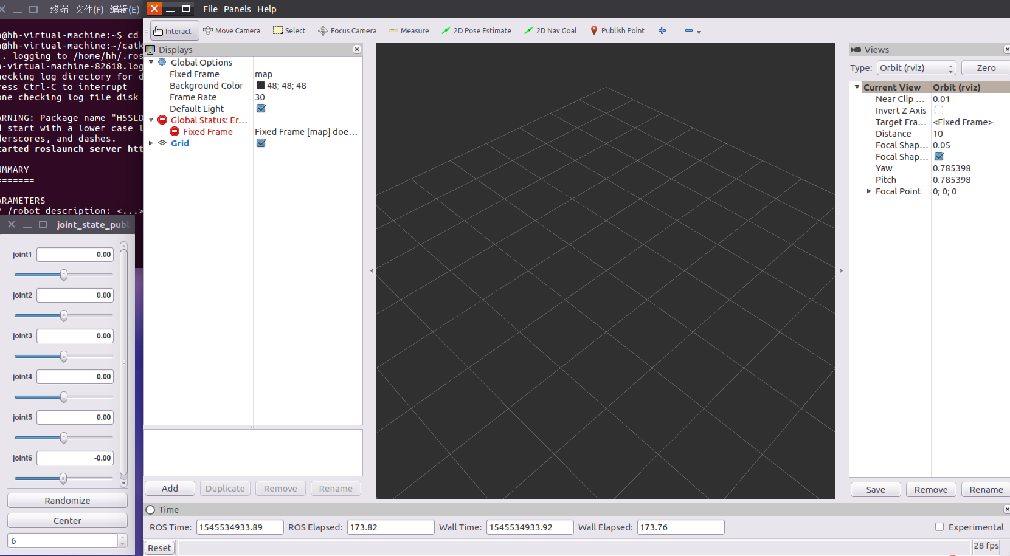Click Global Status error icon
The width and height of the screenshot is (1010, 556).
click(162, 120)
